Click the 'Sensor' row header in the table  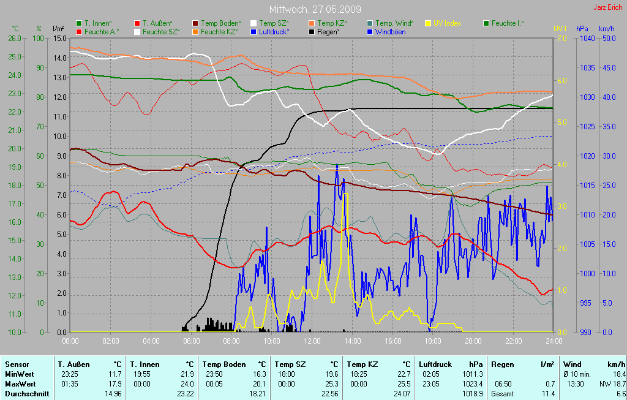click(x=17, y=364)
